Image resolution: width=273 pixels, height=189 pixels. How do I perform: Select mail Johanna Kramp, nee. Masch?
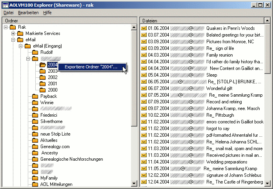click(233, 108)
